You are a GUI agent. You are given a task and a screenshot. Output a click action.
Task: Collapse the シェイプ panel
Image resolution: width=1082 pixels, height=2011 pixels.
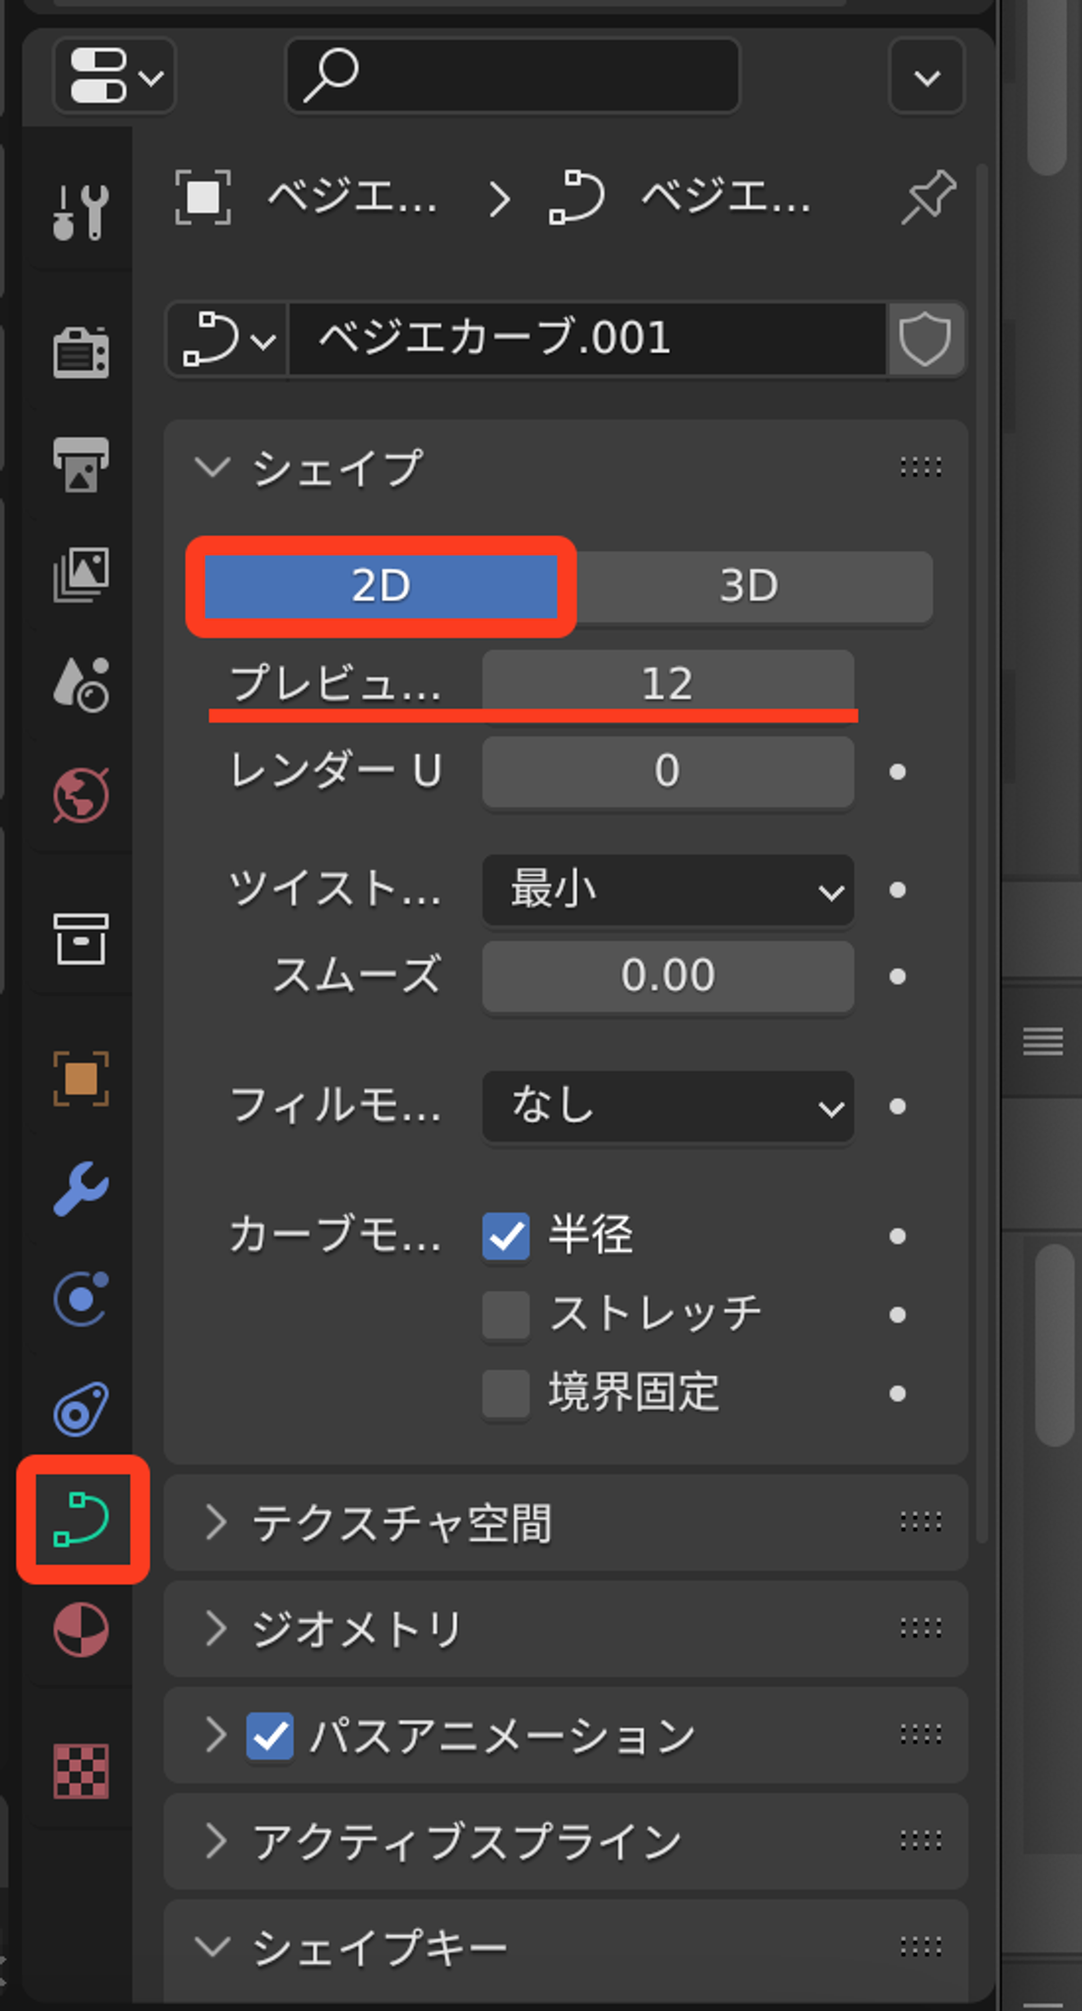point(212,467)
